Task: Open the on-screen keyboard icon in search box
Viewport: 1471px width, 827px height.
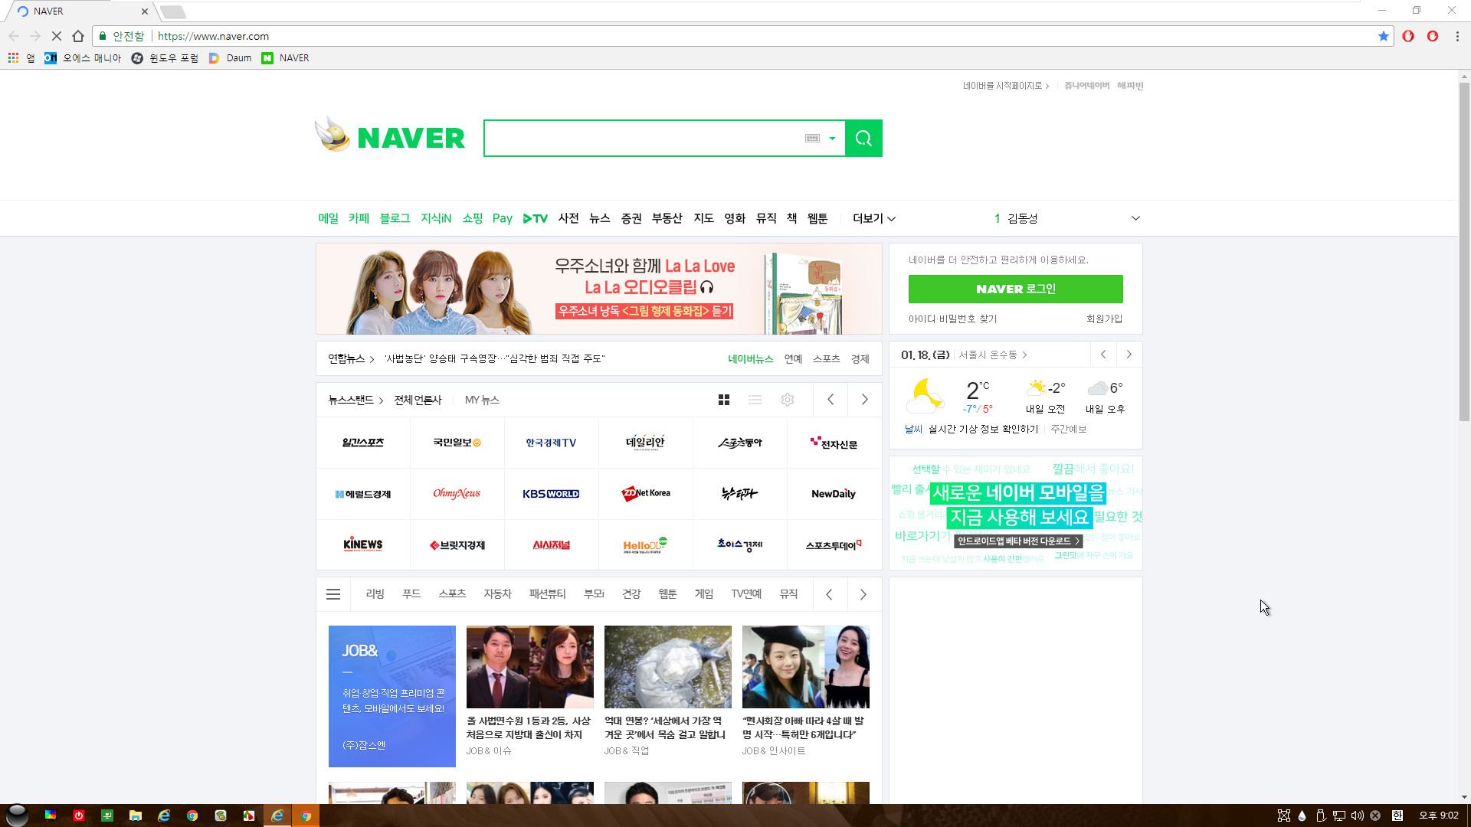Action: point(812,139)
